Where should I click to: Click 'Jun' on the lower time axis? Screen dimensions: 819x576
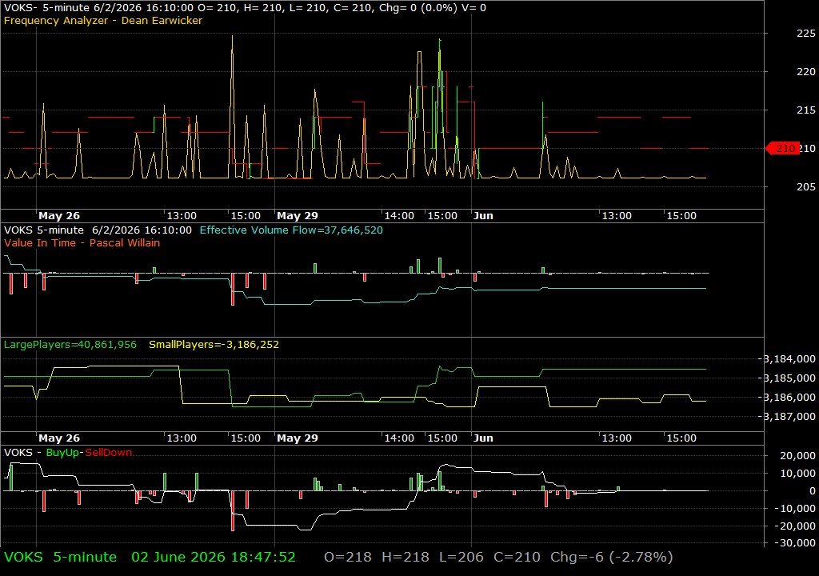pos(483,438)
